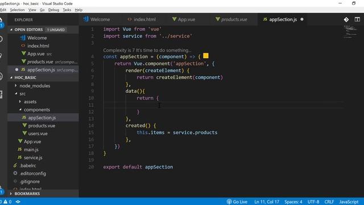Expand the Bookmarks section
The height and width of the screenshot is (205, 364).
point(11,194)
